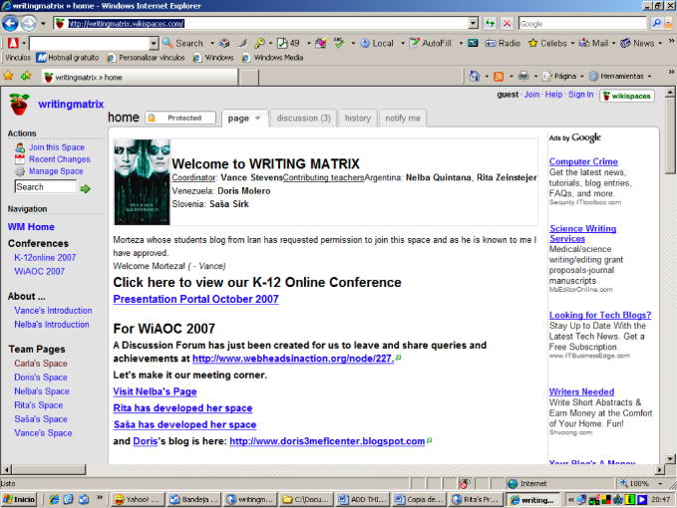Open the Página menu dropdown

(560, 76)
